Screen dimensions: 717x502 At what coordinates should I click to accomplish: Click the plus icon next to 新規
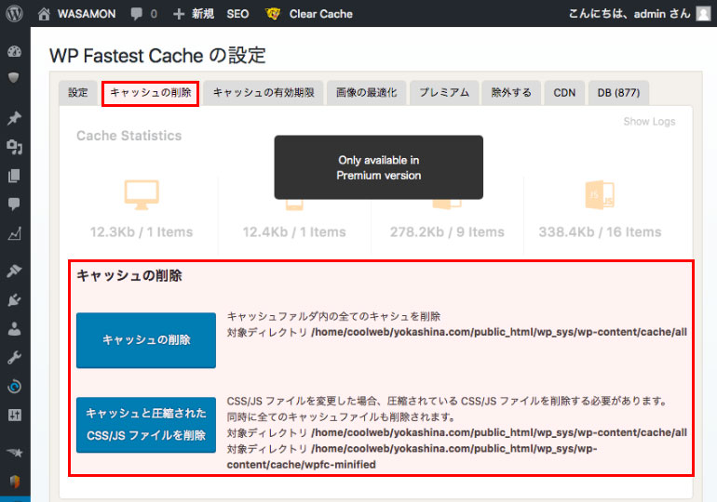pyautogui.click(x=179, y=14)
